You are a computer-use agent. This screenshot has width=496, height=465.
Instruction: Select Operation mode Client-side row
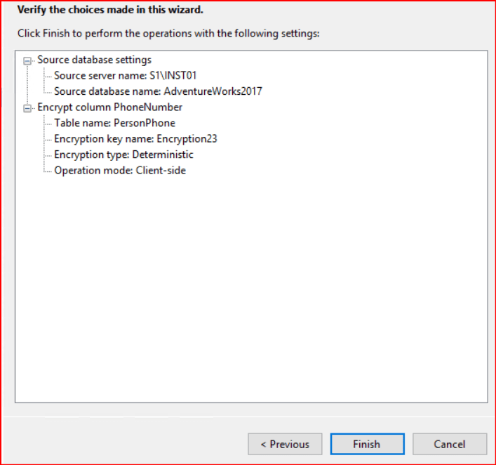[120, 170]
